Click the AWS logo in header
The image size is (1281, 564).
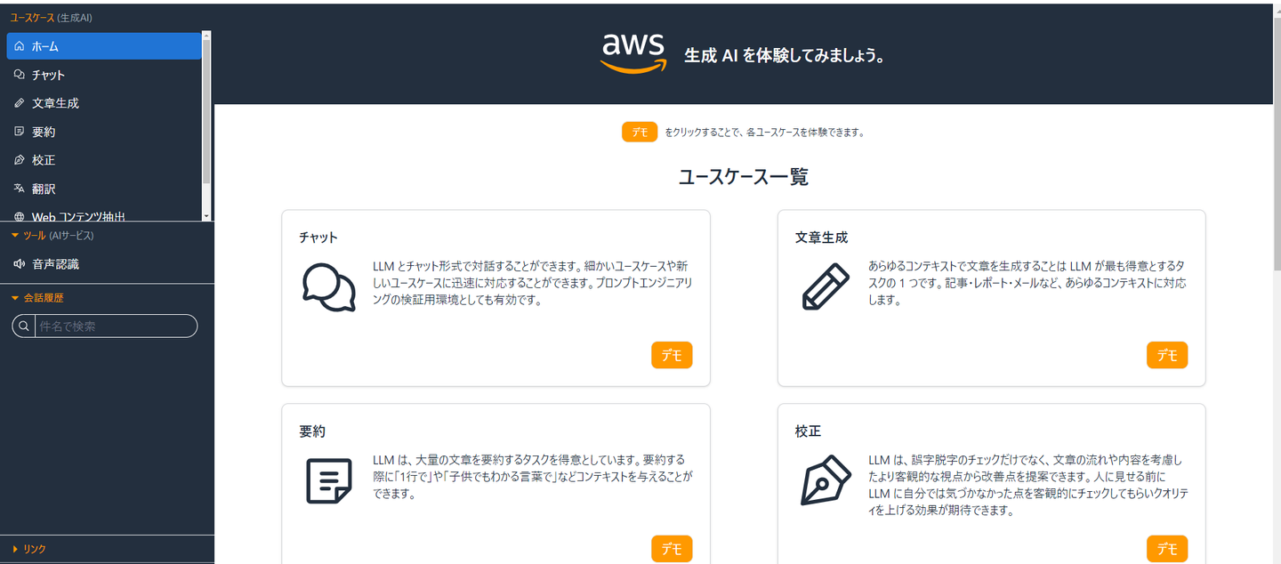coord(632,53)
